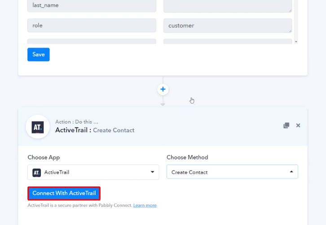326x225 pixels.
Task: Click the customer value field
Action: tap(228, 26)
